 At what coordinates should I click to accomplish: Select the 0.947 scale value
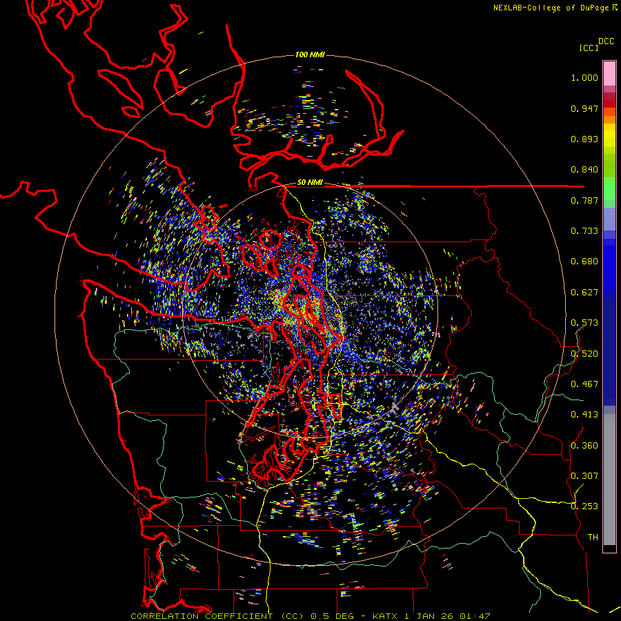click(x=584, y=108)
